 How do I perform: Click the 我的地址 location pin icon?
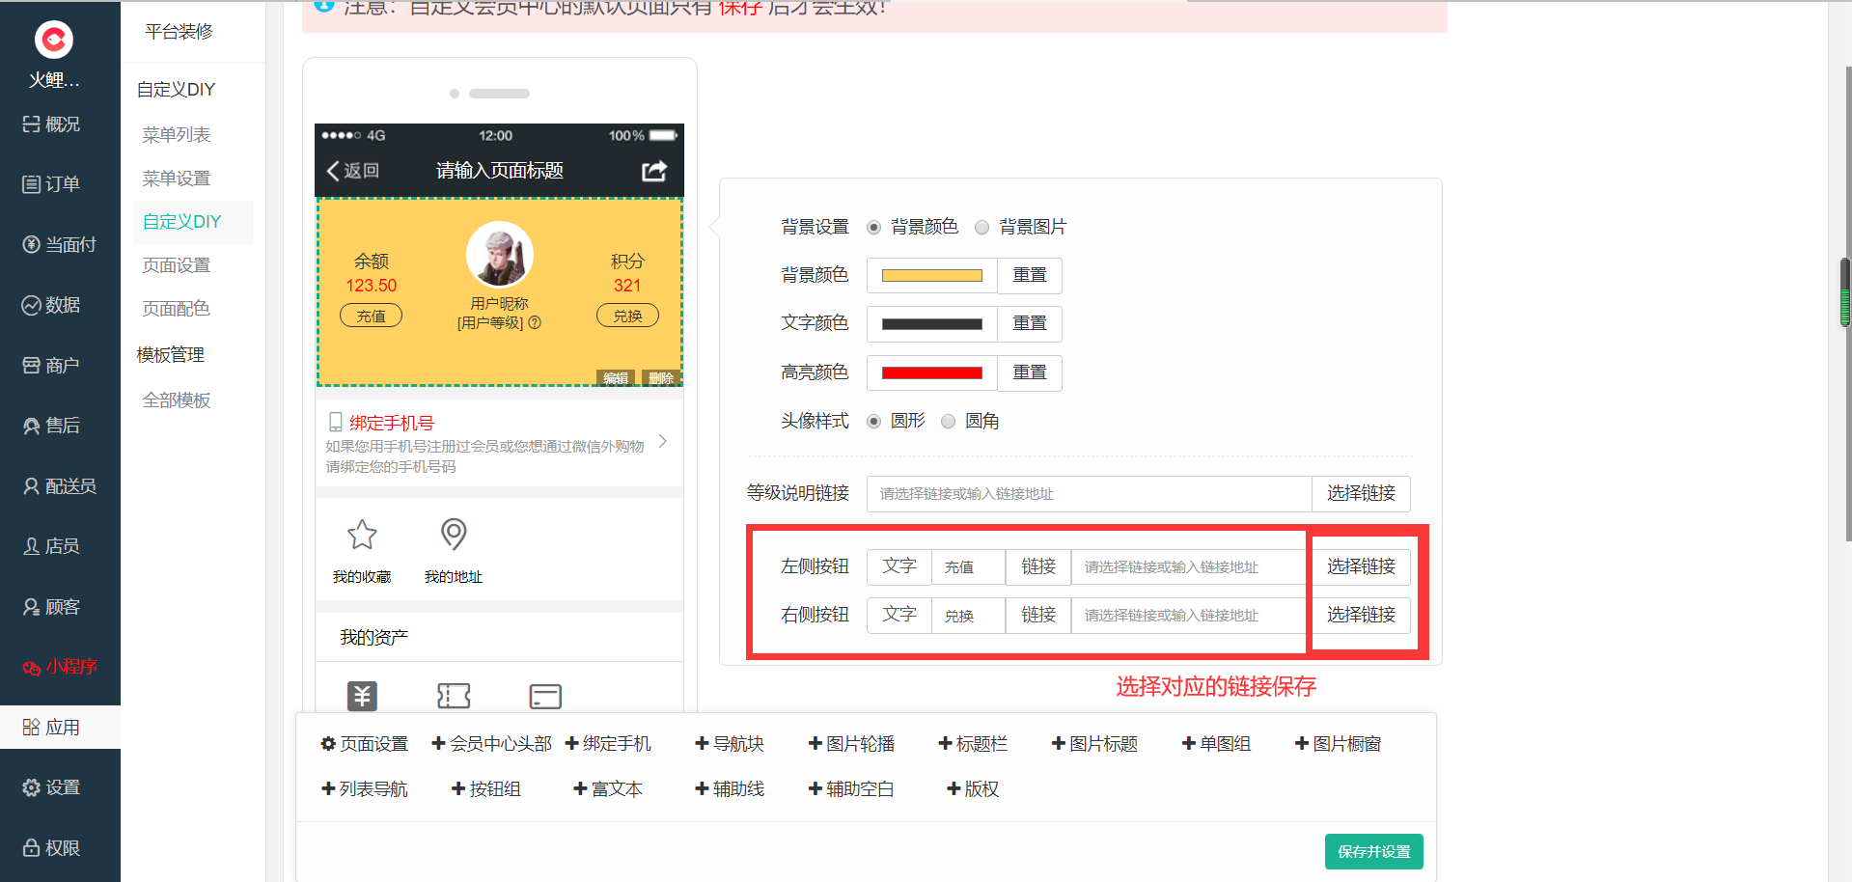pos(454,534)
